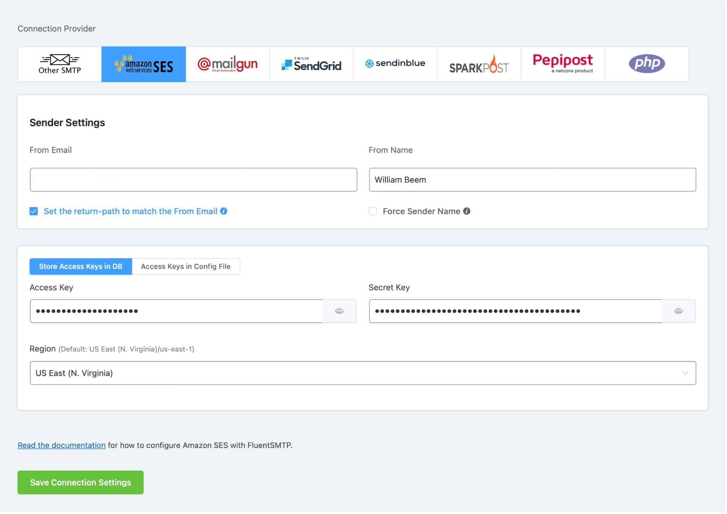Click the Force Sender Name label
This screenshot has height=514, width=727.
[421, 211]
